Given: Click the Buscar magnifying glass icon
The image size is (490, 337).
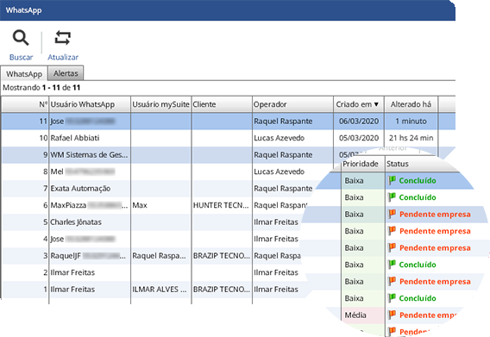Looking at the screenshot, I should tap(21, 38).
